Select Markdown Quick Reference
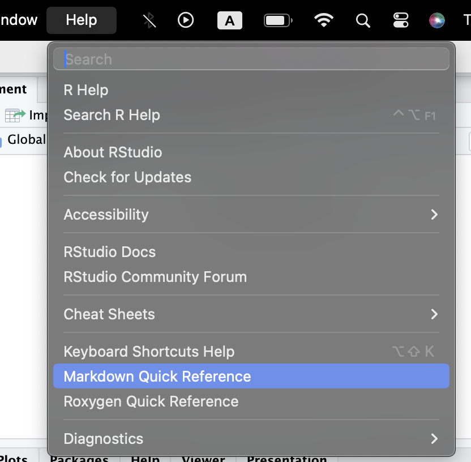Viewport: 471px width, 462px height. (x=251, y=376)
